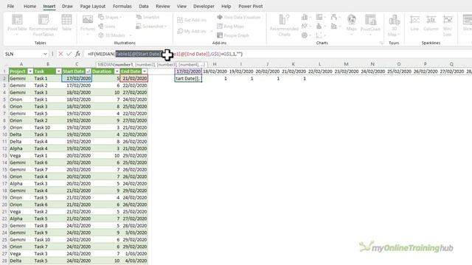
Task: Switch to the Page Layout tab
Action: click(93, 6)
